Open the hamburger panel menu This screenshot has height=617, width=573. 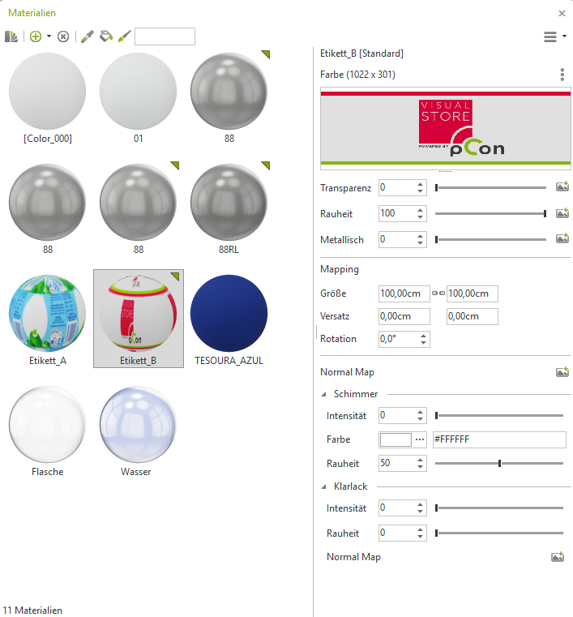click(x=552, y=36)
